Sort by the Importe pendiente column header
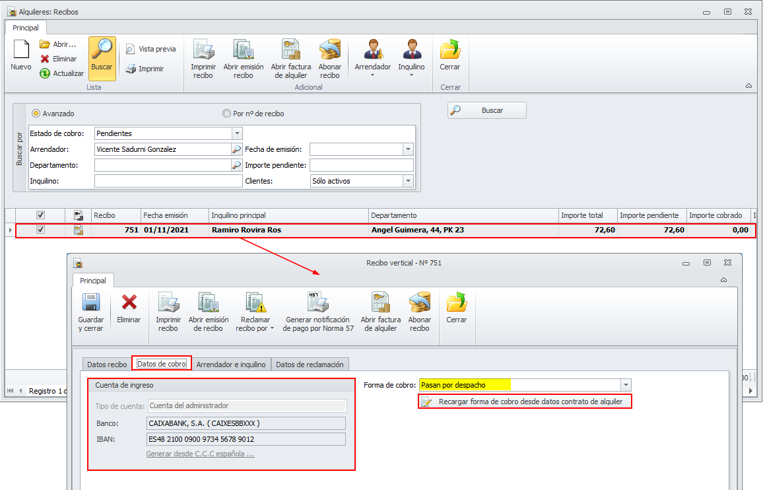This screenshot has height=490, width=763. click(651, 215)
